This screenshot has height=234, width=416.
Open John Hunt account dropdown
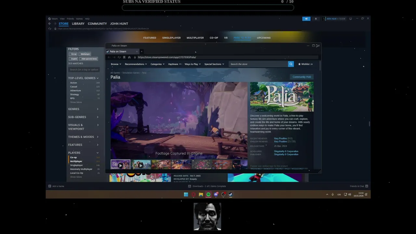tap(335, 19)
